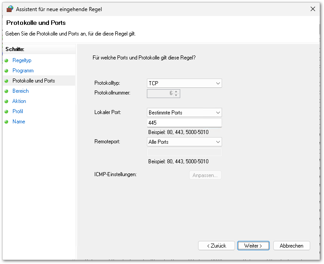The height and width of the screenshot is (264, 324).
Task: Go back with the Zurück button
Action: (216, 246)
